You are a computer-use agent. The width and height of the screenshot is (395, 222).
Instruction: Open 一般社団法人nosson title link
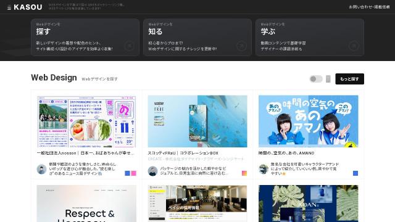[x=86, y=153]
